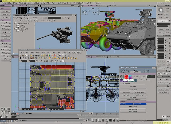The image size is (171, 124).
Task: Click the Obj_Cleaner button
Action: (133, 87)
